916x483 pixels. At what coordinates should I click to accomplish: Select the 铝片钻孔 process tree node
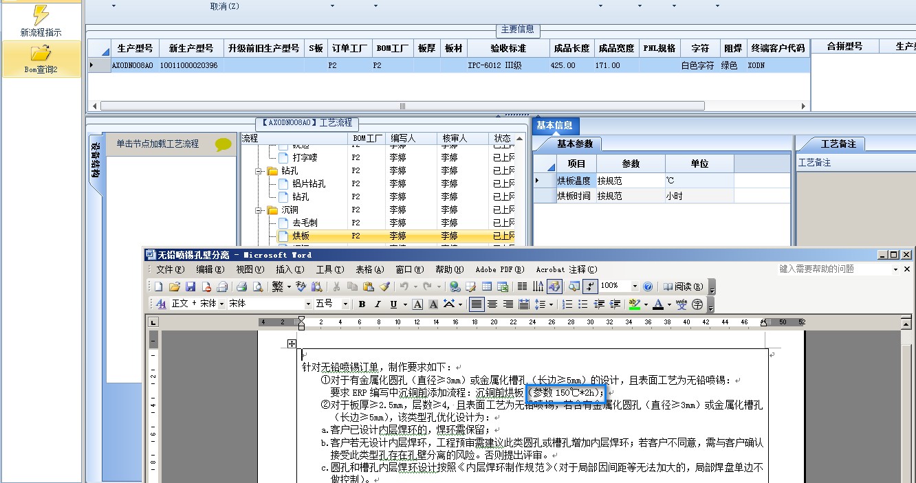click(309, 183)
